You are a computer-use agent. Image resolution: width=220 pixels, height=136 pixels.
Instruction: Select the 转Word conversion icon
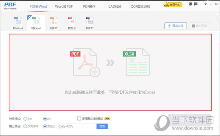pos(18,23)
